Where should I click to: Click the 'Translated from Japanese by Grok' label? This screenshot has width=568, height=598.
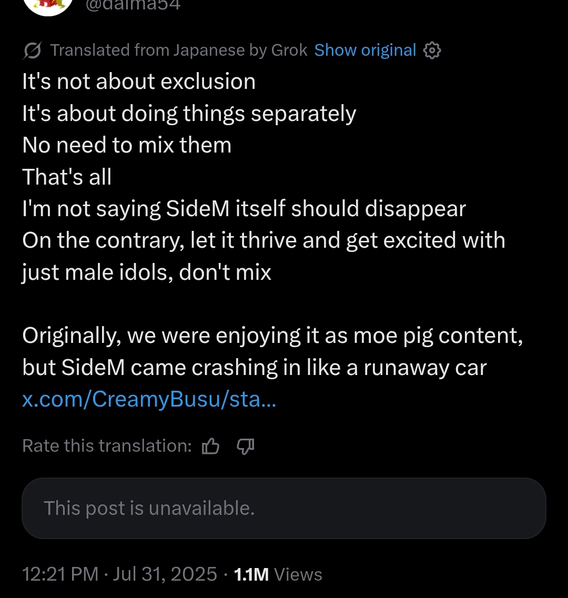pos(179,50)
